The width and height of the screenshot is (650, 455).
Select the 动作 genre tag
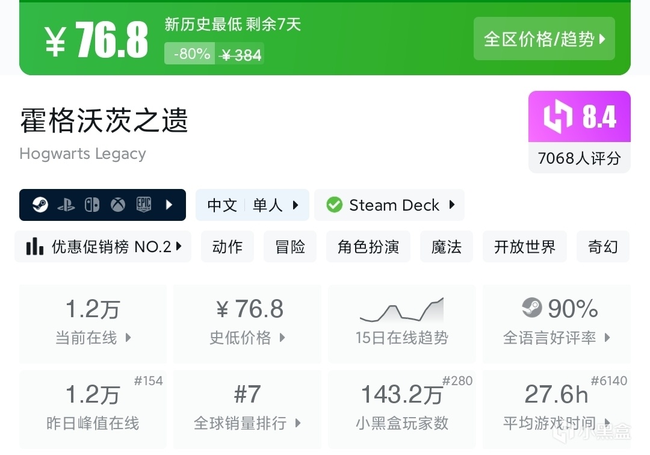pyautogui.click(x=227, y=247)
